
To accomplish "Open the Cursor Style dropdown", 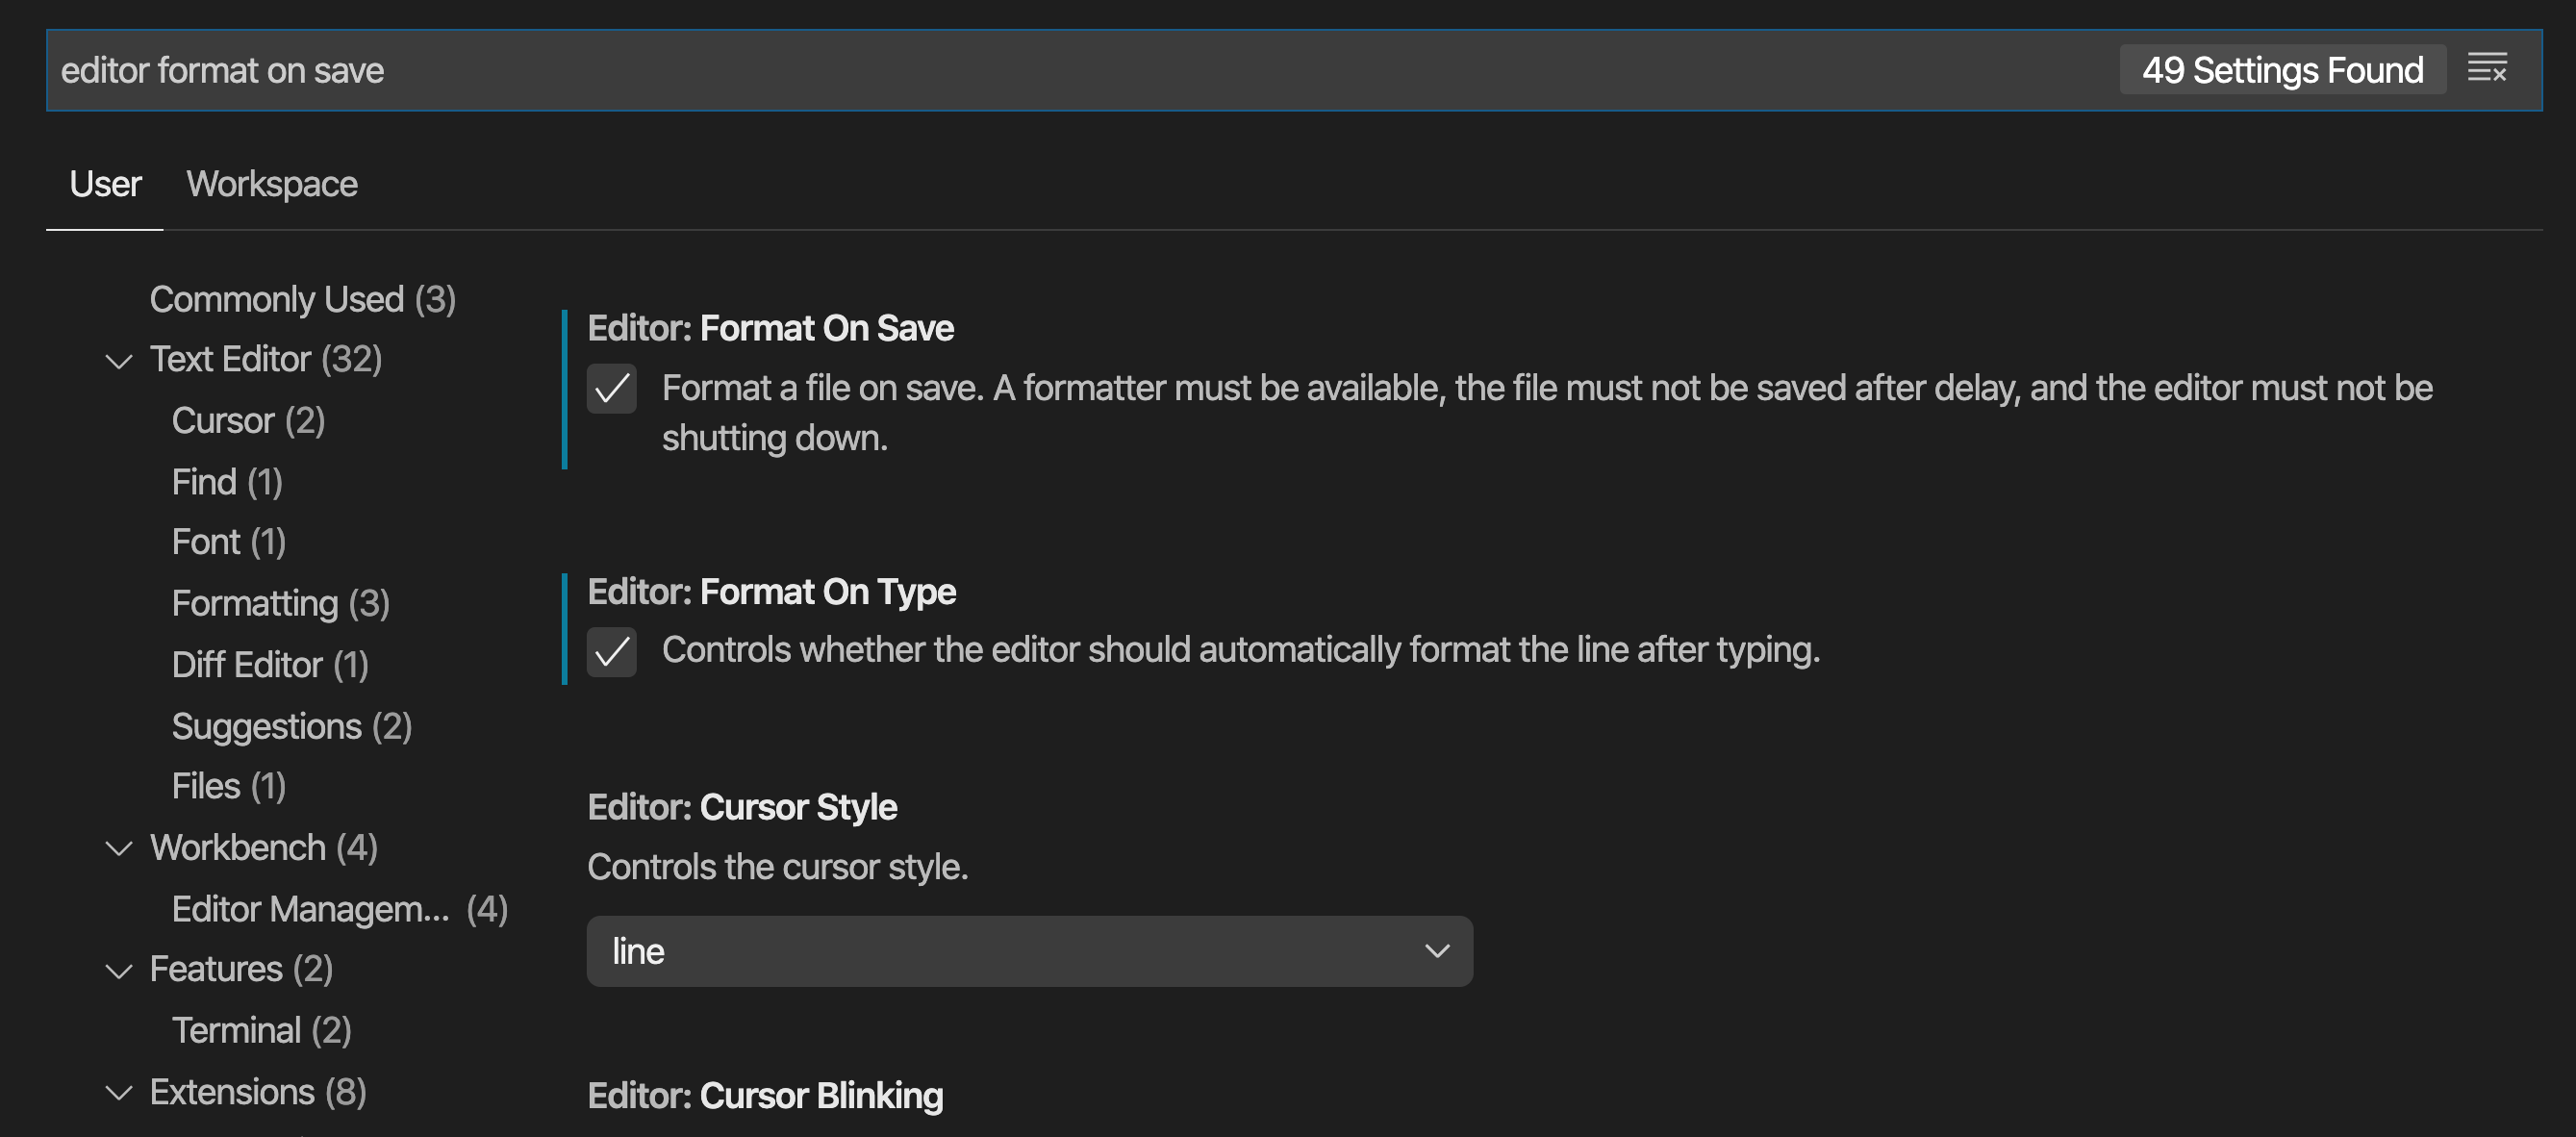I will [1029, 951].
